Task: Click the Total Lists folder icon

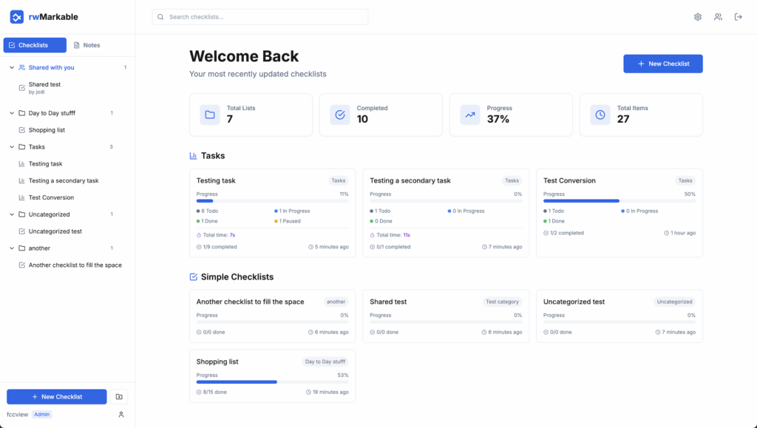Action: click(x=210, y=115)
